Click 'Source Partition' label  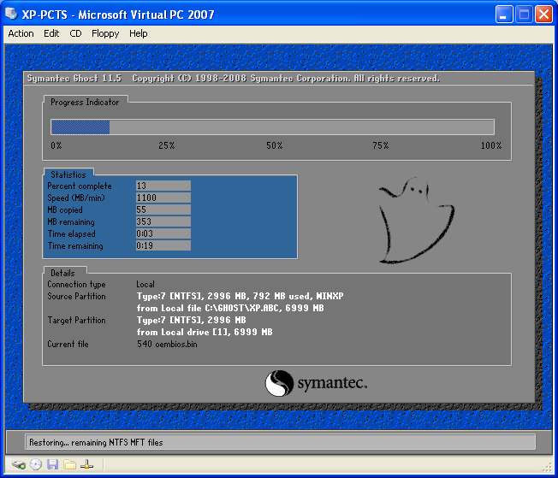click(x=76, y=296)
